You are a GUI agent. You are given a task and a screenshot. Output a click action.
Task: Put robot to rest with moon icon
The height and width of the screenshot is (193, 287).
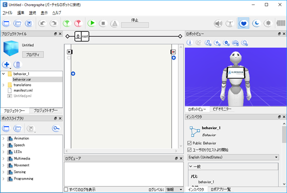pyautogui.click(x=256, y=23)
